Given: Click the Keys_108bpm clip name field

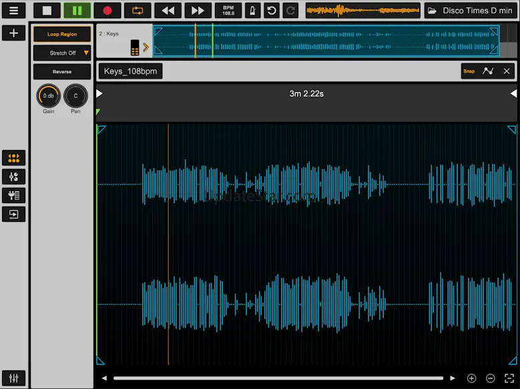Looking at the screenshot, I should pos(130,71).
